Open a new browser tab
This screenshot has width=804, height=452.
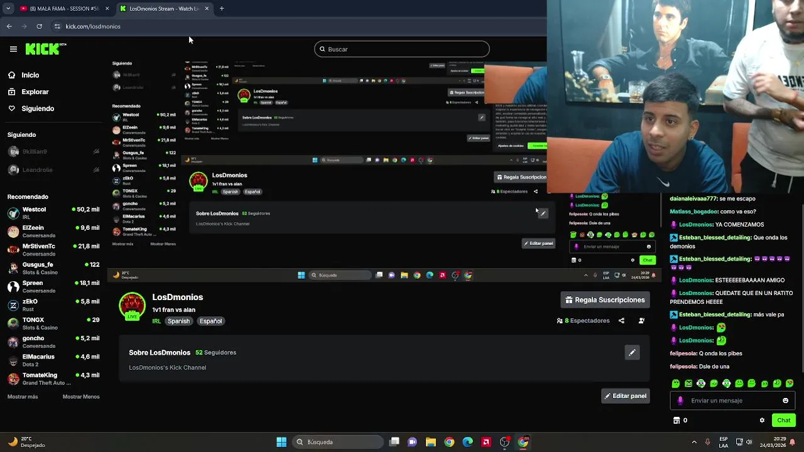[222, 9]
